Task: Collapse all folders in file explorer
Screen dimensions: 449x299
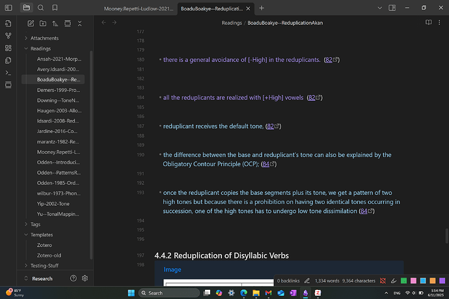Action: [x=79, y=23]
